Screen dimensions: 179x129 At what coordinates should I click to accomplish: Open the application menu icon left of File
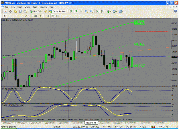pyautogui.click(x=3, y=7)
